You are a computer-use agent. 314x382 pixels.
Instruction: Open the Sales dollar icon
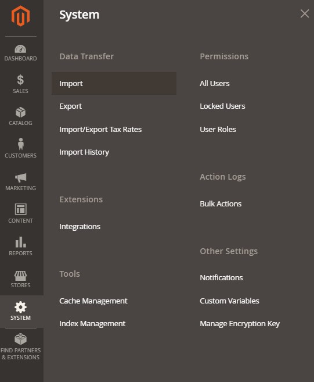coord(20,80)
